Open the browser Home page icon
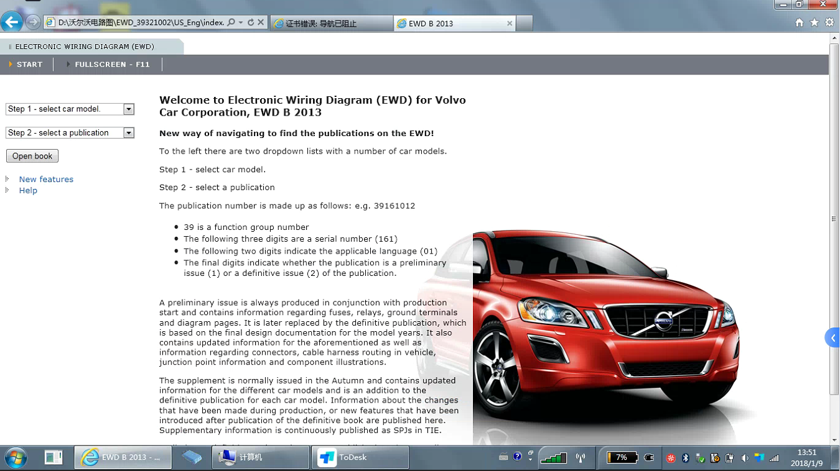The height and width of the screenshot is (471, 840). [x=800, y=22]
